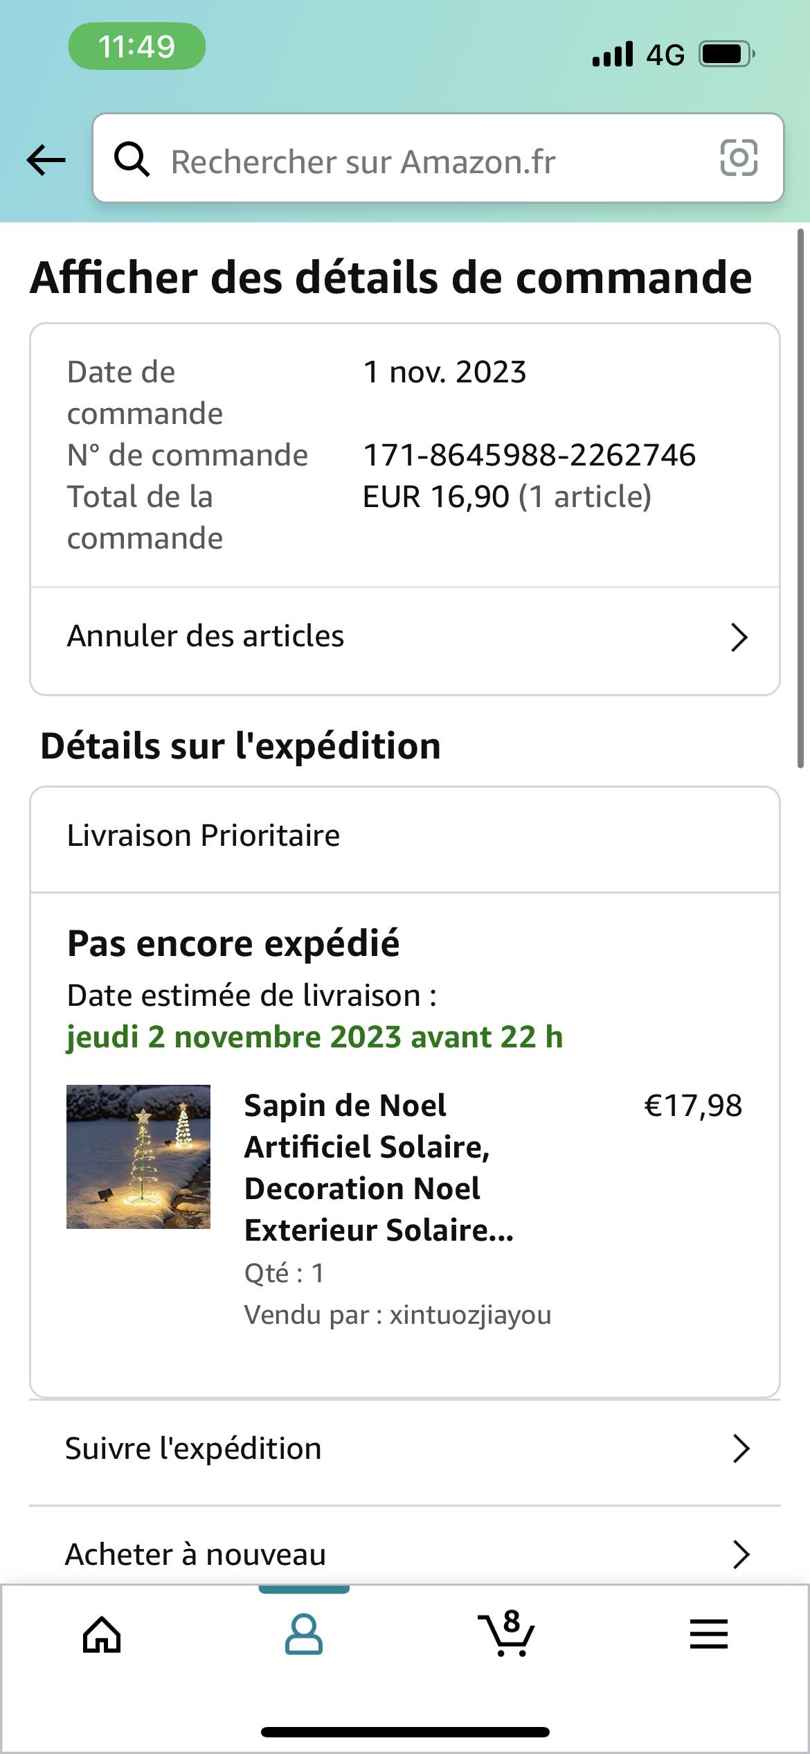Open the camera scan lens icon

[739, 158]
